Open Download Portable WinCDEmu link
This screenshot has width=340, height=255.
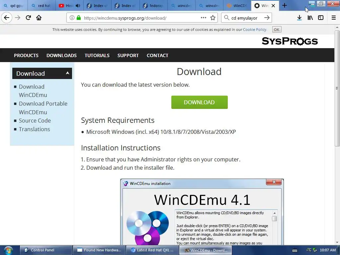43,108
